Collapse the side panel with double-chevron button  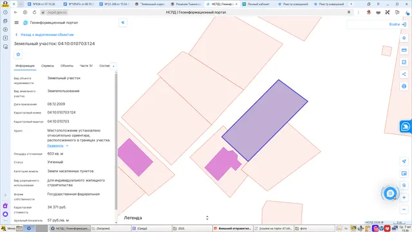[x=123, y=23]
